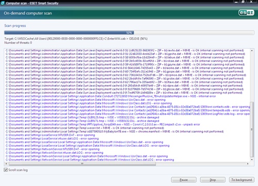This screenshot has width=258, height=186.
Task: Select the log row with b1rdcae.dat
Action: [x=124, y=61]
